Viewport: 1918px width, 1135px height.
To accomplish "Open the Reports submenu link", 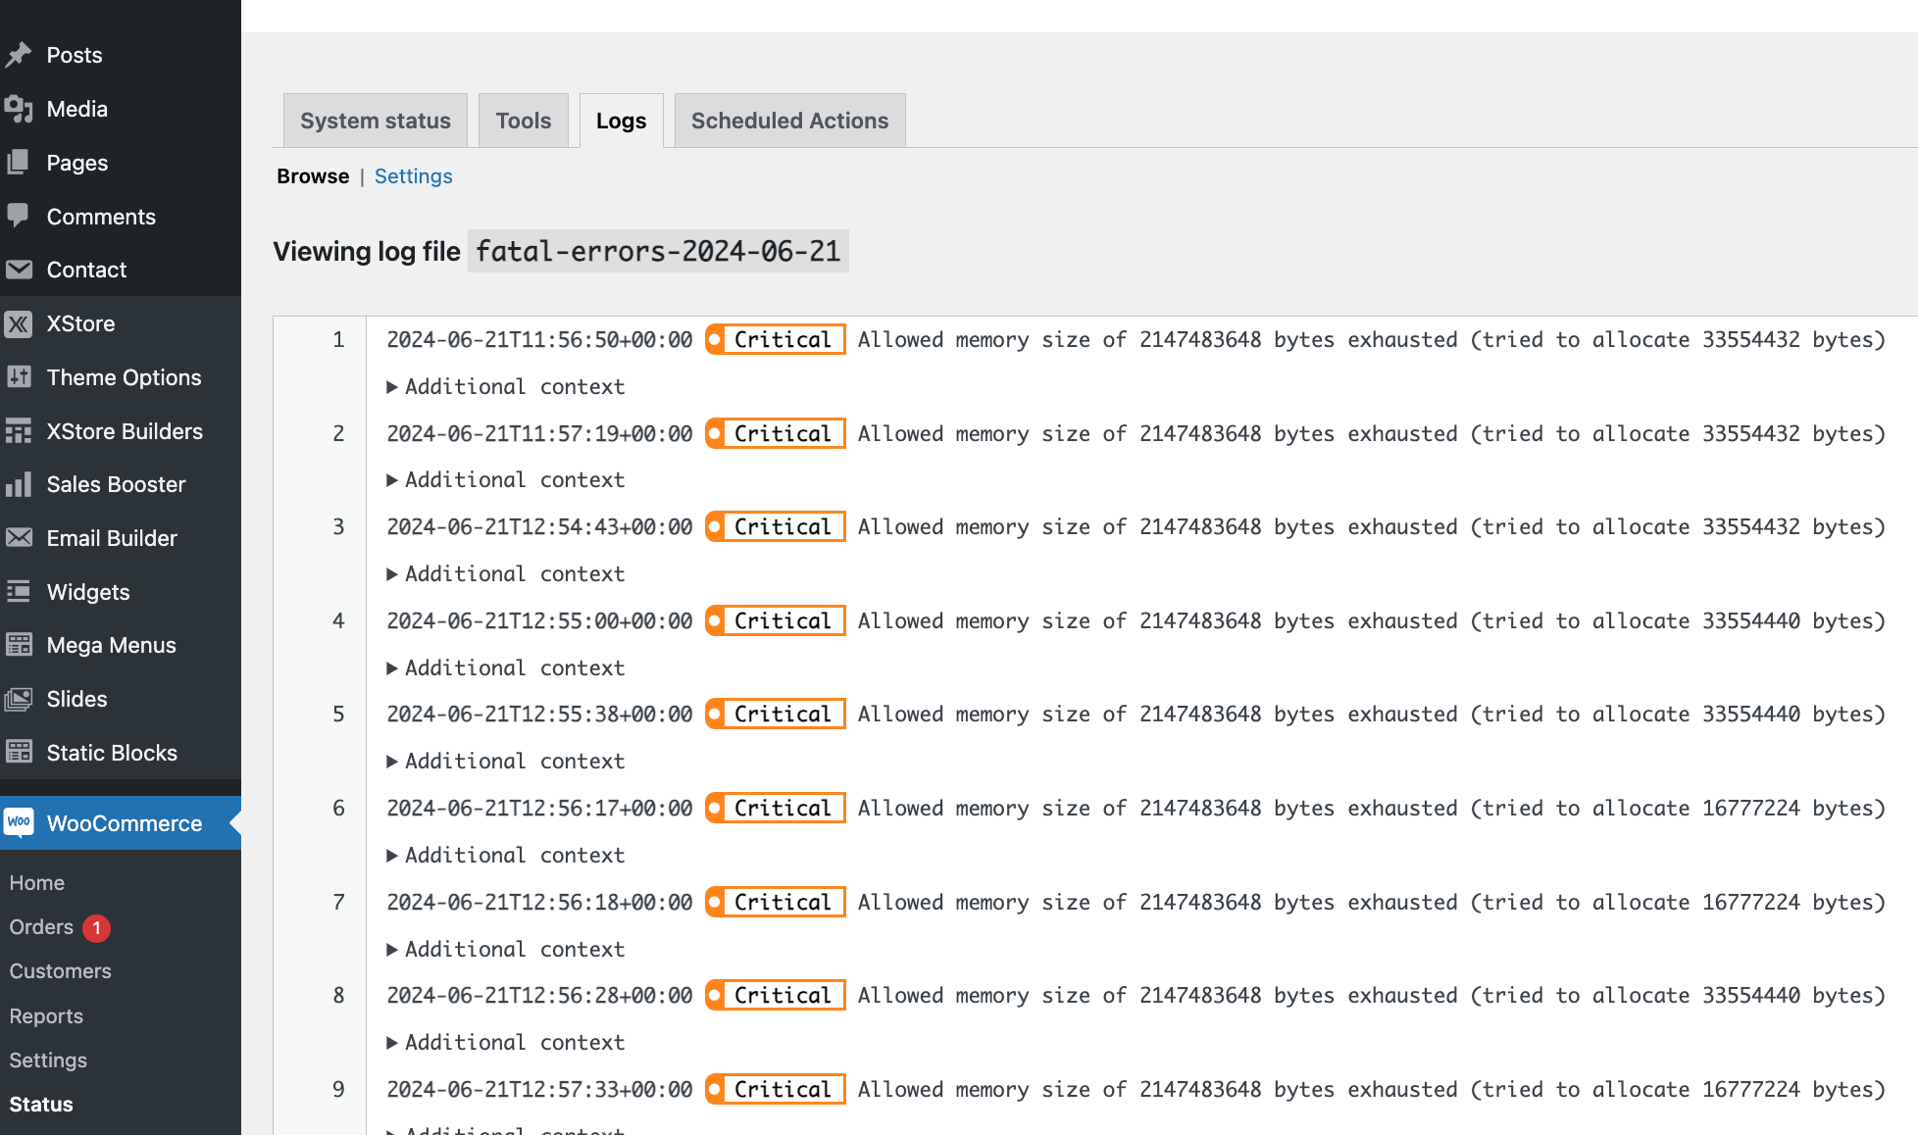I will pyautogui.click(x=46, y=1016).
